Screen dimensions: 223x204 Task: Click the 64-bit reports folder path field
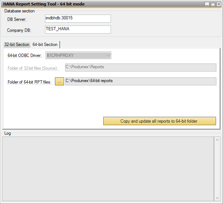pyautogui.click(x=140, y=81)
